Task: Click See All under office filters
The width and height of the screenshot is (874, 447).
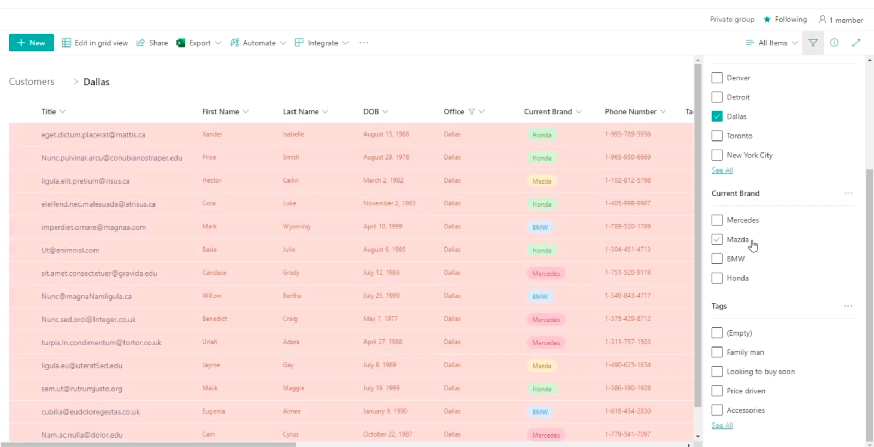Action: coord(722,170)
